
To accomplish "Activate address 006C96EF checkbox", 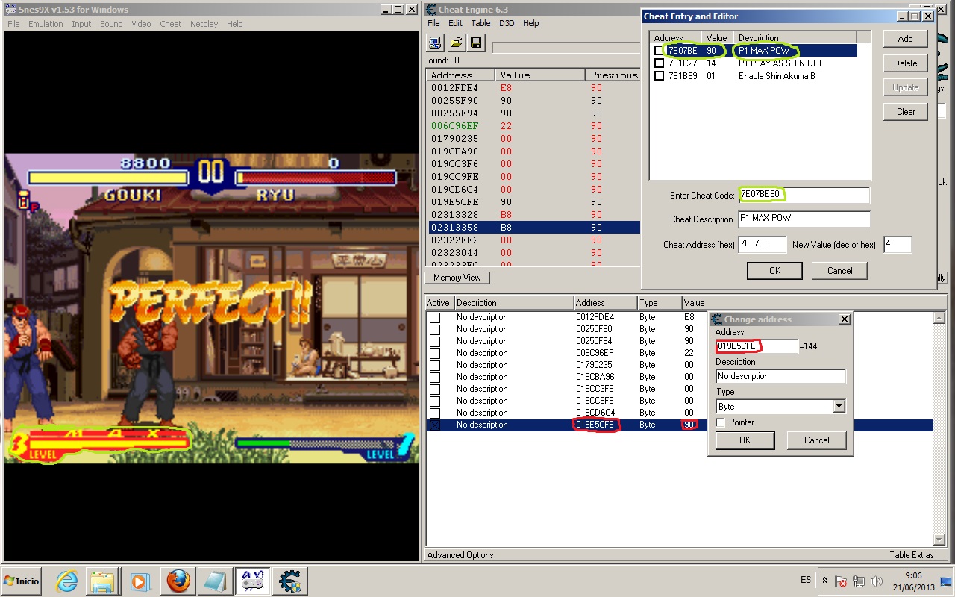I will point(435,353).
